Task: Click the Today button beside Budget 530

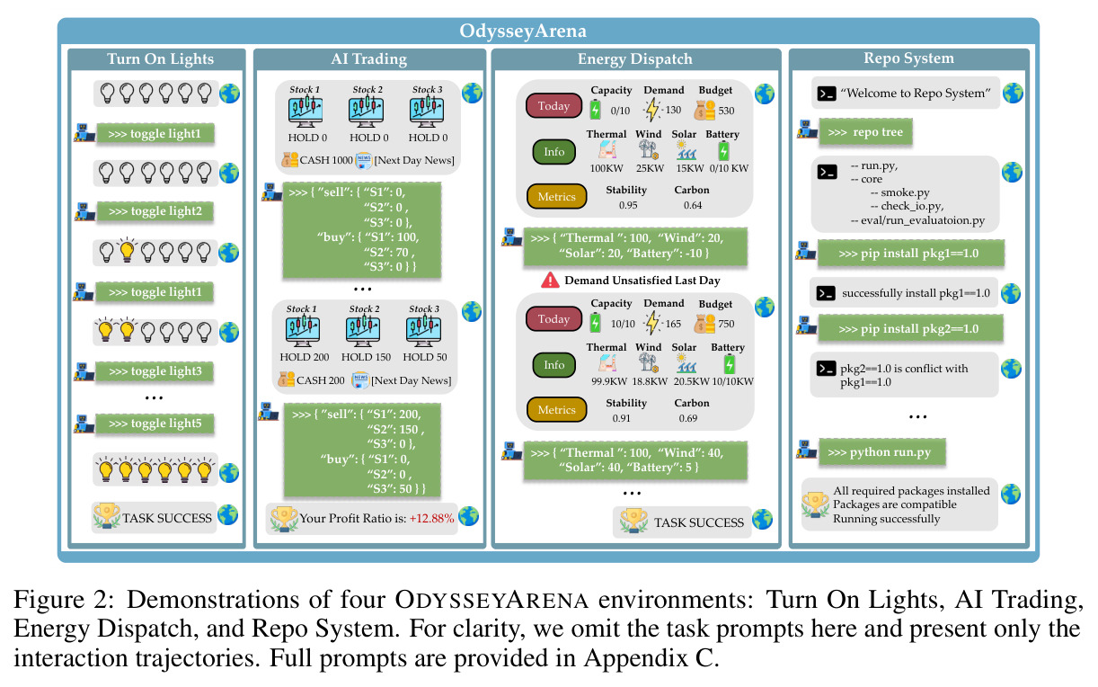Action: click(x=553, y=106)
